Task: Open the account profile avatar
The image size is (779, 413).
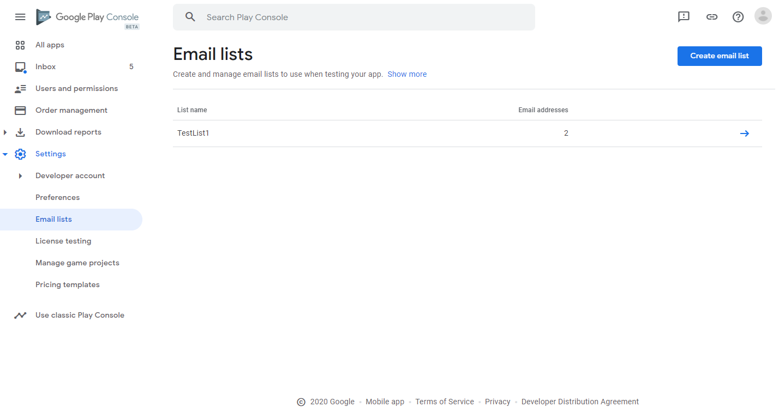Action: coord(763,16)
